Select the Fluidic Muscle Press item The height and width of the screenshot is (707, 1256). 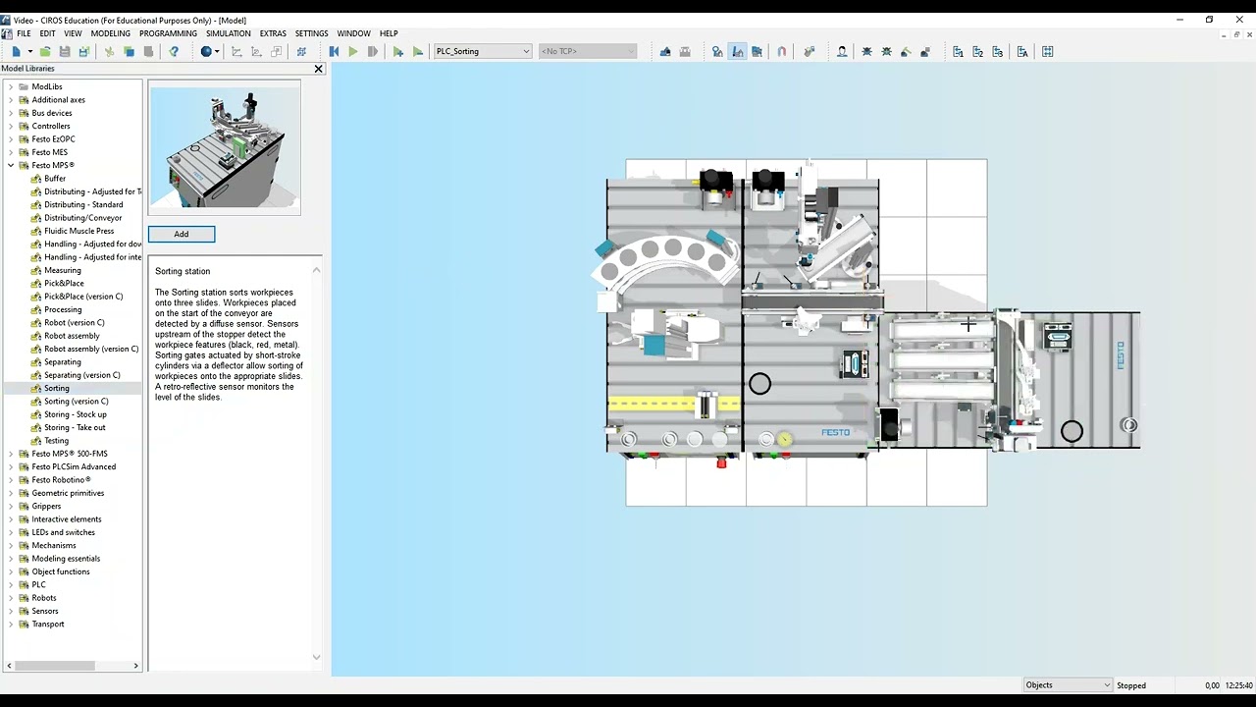78,231
